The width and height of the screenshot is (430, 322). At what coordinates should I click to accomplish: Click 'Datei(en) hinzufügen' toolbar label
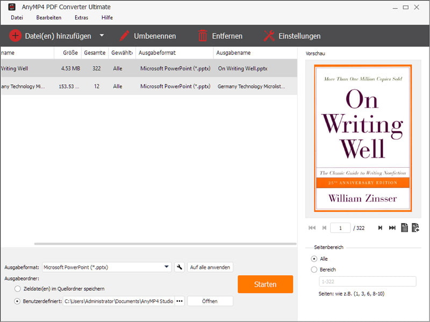[x=58, y=36]
